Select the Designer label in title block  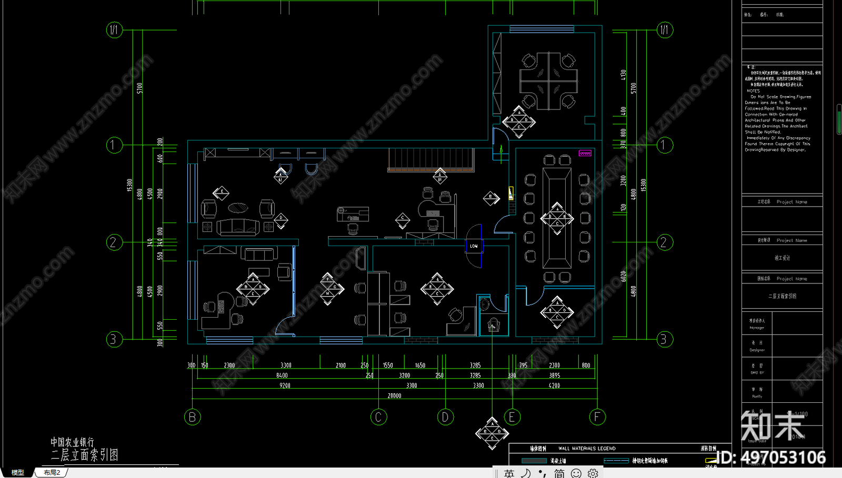pos(757,350)
